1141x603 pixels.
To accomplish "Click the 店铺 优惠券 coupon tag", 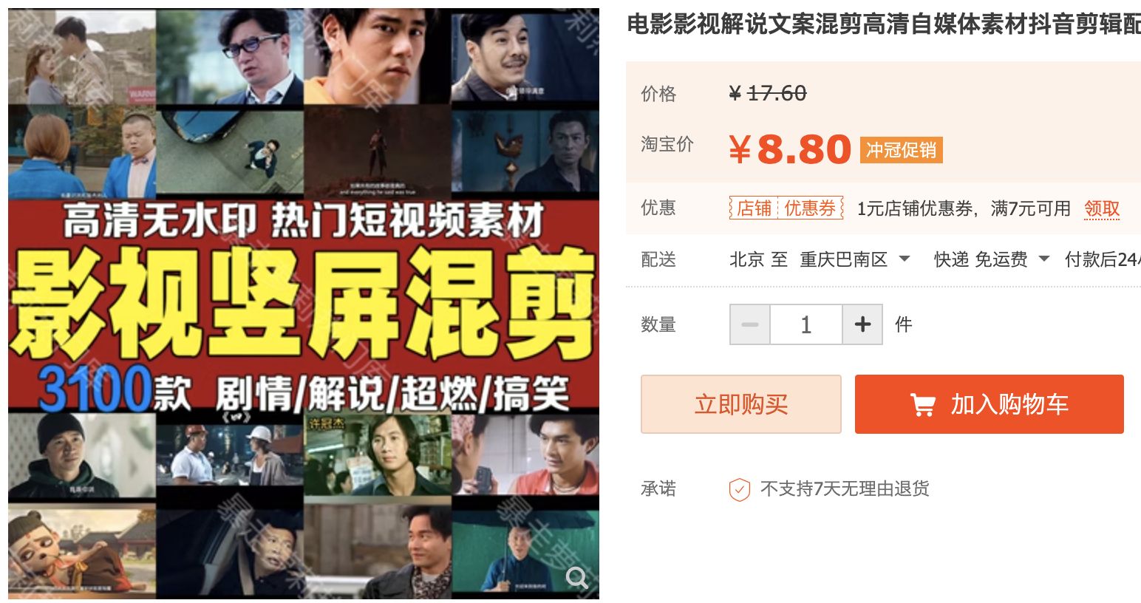I will point(786,208).
